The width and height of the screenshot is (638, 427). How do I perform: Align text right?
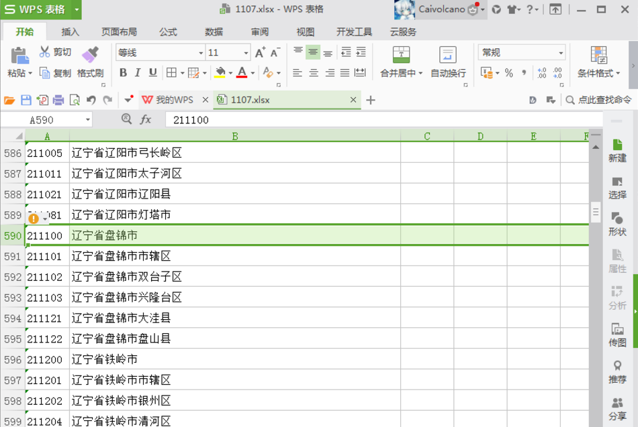point(329,72)
